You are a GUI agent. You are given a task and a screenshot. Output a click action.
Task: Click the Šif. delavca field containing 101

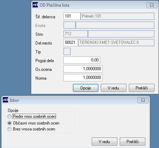(x=72, y=16)
